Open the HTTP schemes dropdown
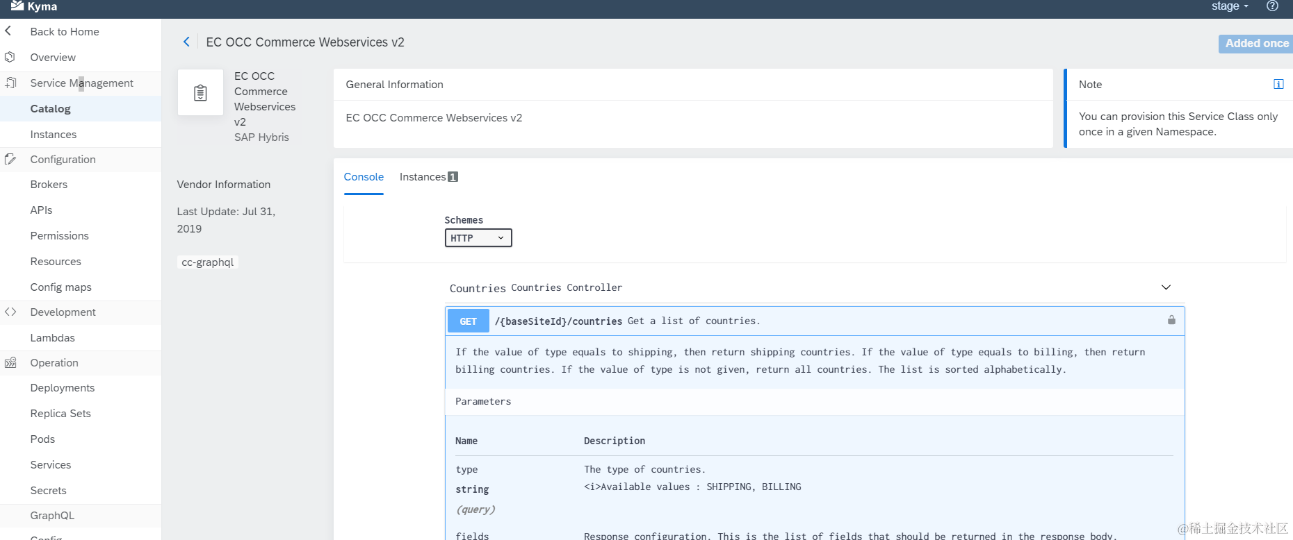The image size is (1293, 540). point(478,238)
